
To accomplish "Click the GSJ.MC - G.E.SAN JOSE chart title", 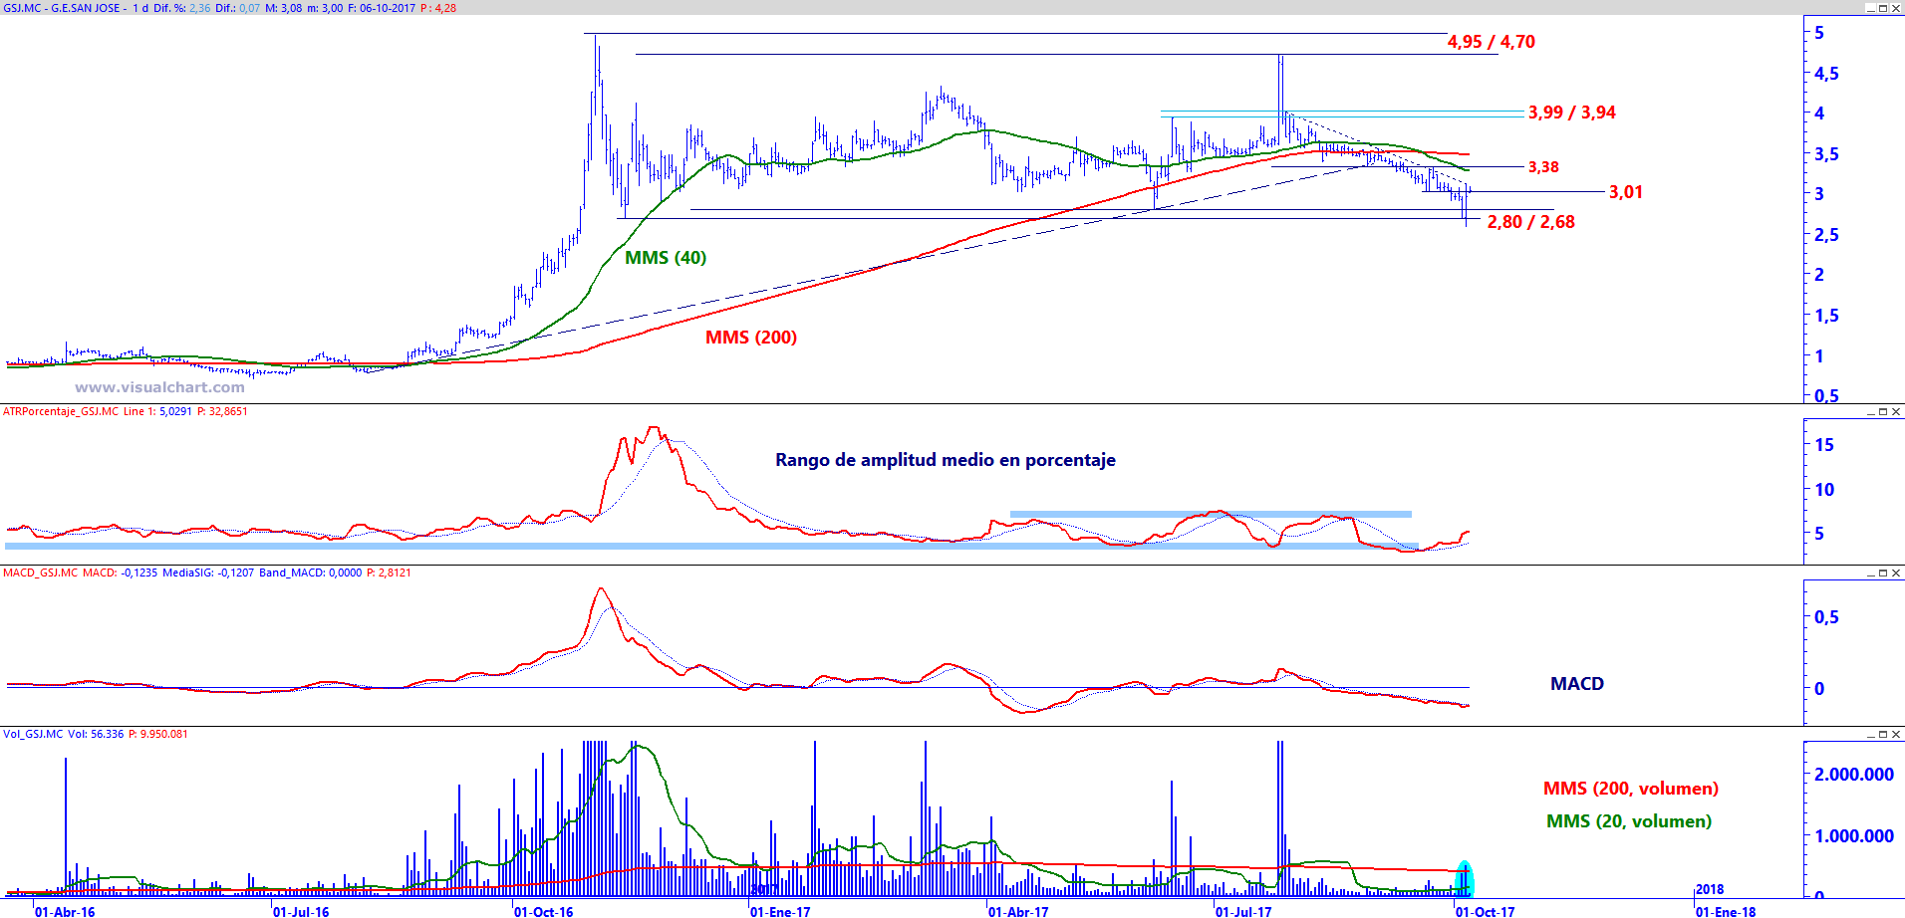I will click(x=62, y=8).
